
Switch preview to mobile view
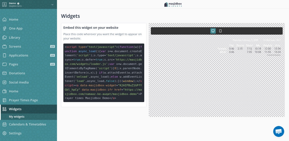[220, 31]
